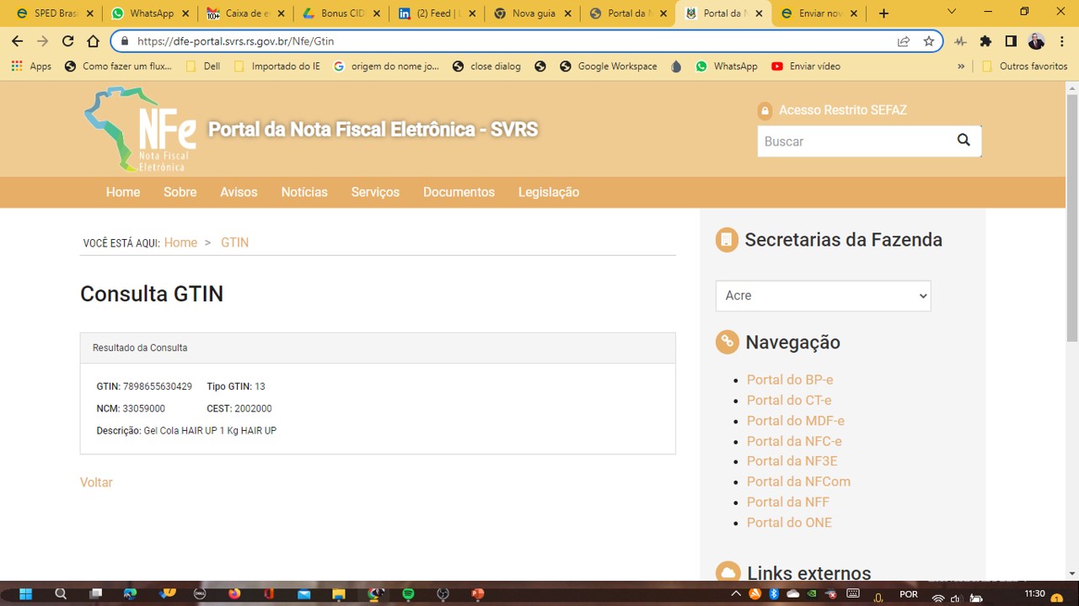Show hidden system tray icons

tap(736, 593)
